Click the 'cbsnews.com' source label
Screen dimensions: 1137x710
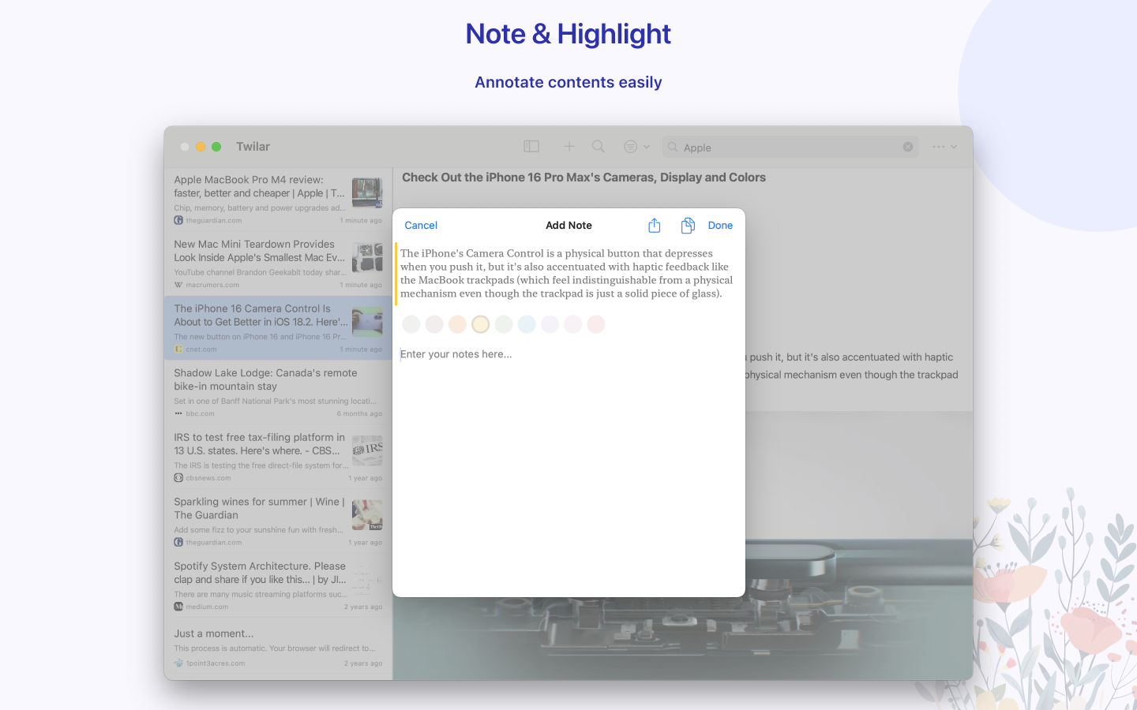coord(208,478)
